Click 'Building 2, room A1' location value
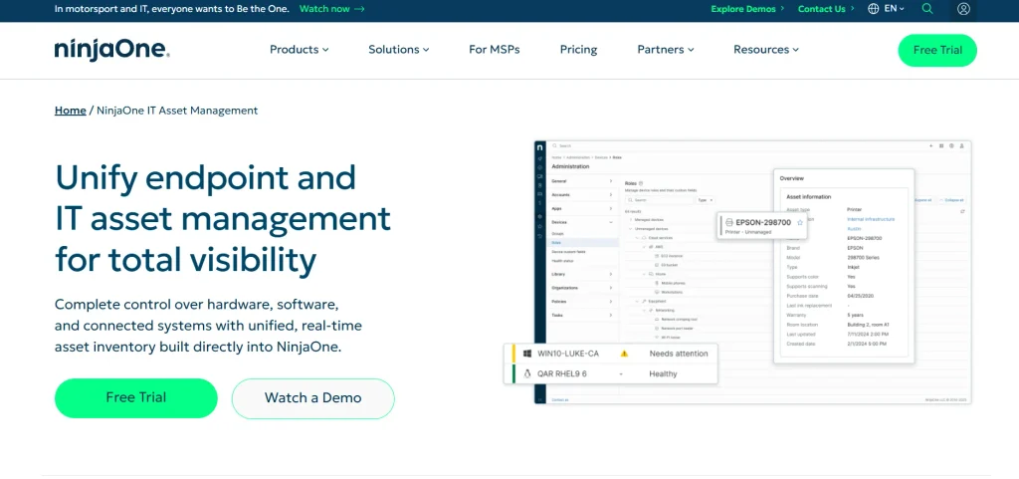1019x479 pixels. tap(869, 325)
